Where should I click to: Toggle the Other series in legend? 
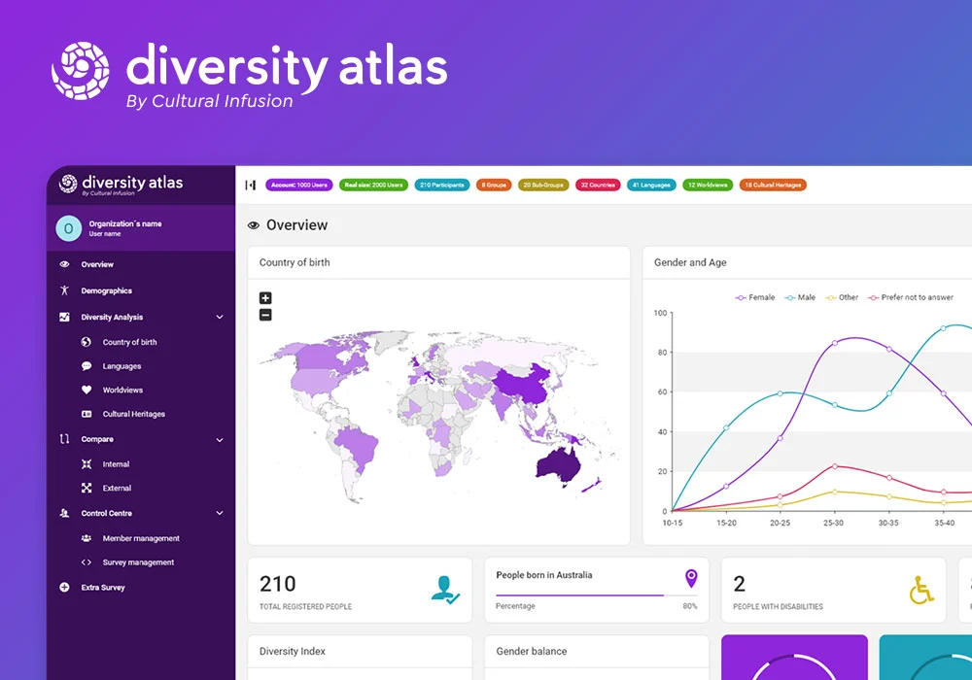842,298
